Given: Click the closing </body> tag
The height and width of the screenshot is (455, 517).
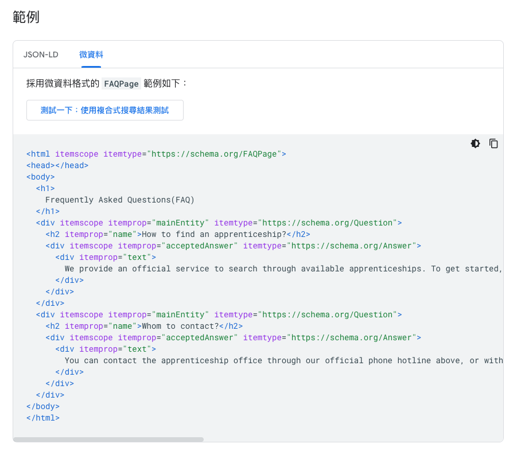Looking at the screenshot, I should (x=43, y=407).
